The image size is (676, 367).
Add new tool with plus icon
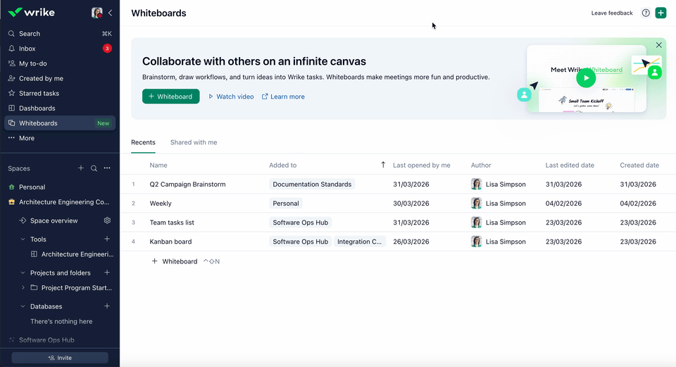[107, 240]
